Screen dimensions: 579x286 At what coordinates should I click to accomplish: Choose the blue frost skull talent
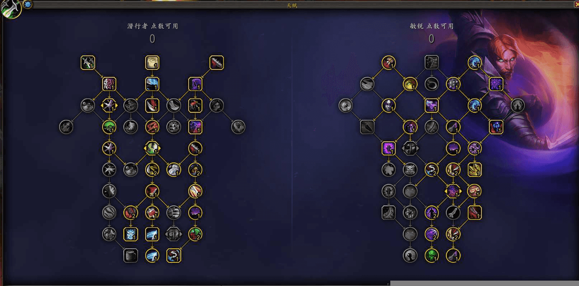(131, 234)
